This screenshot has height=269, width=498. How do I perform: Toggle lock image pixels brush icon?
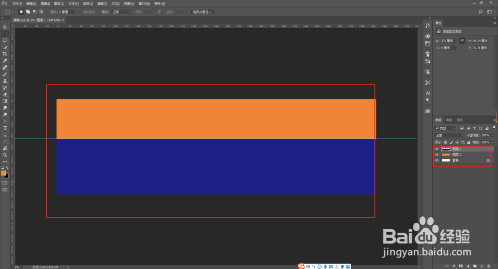[451, 142]
